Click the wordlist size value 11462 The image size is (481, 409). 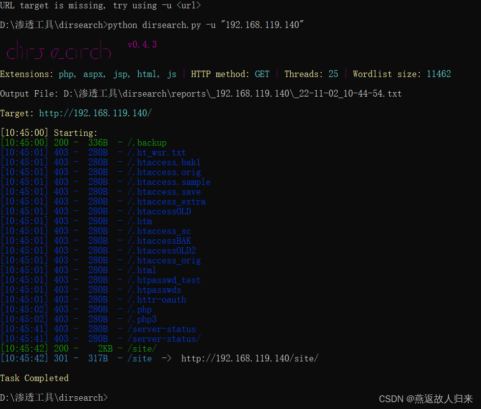coord(439,74)
